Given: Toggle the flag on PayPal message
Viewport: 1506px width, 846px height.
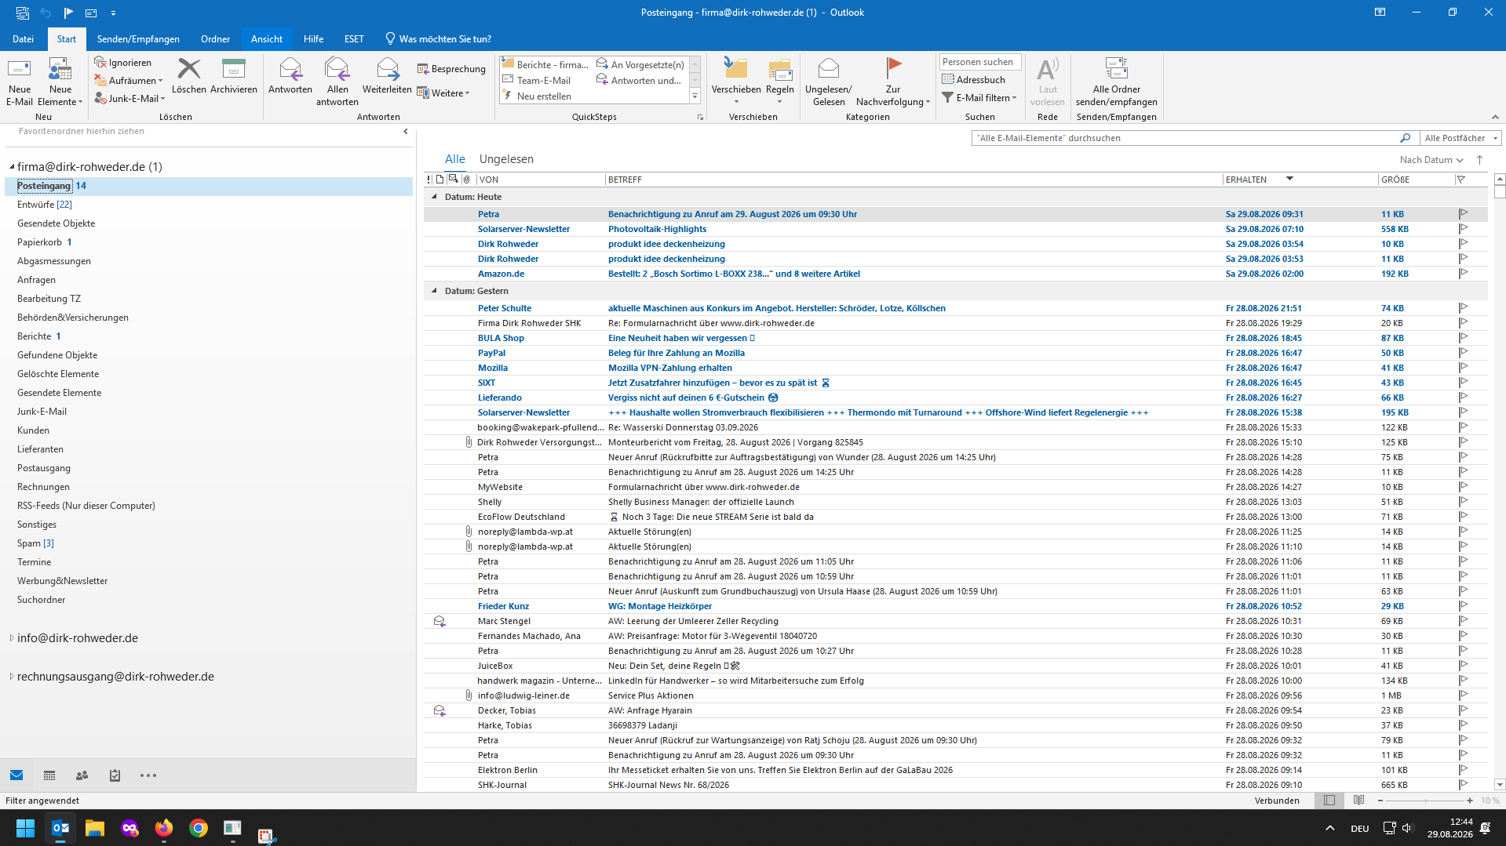Looking at the screenshot, I should tap(1464, 353).
